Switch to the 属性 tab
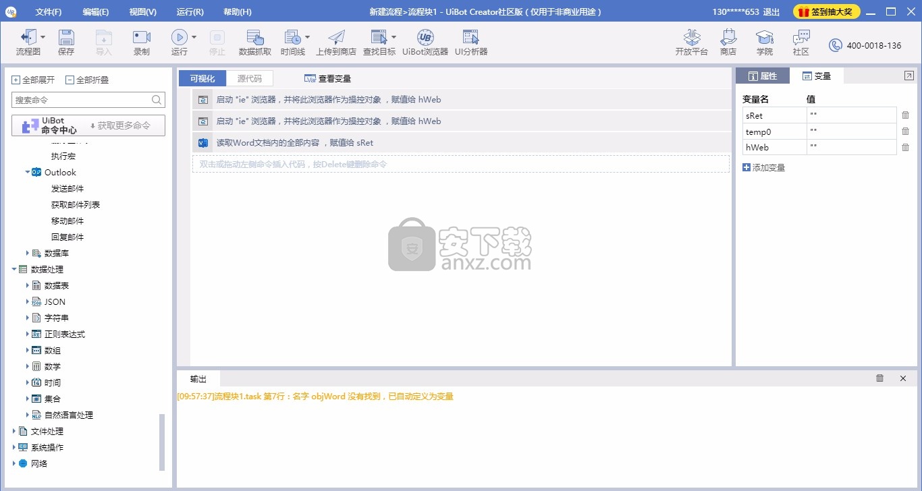The image size is (922, 491). (x=763, y=76)
